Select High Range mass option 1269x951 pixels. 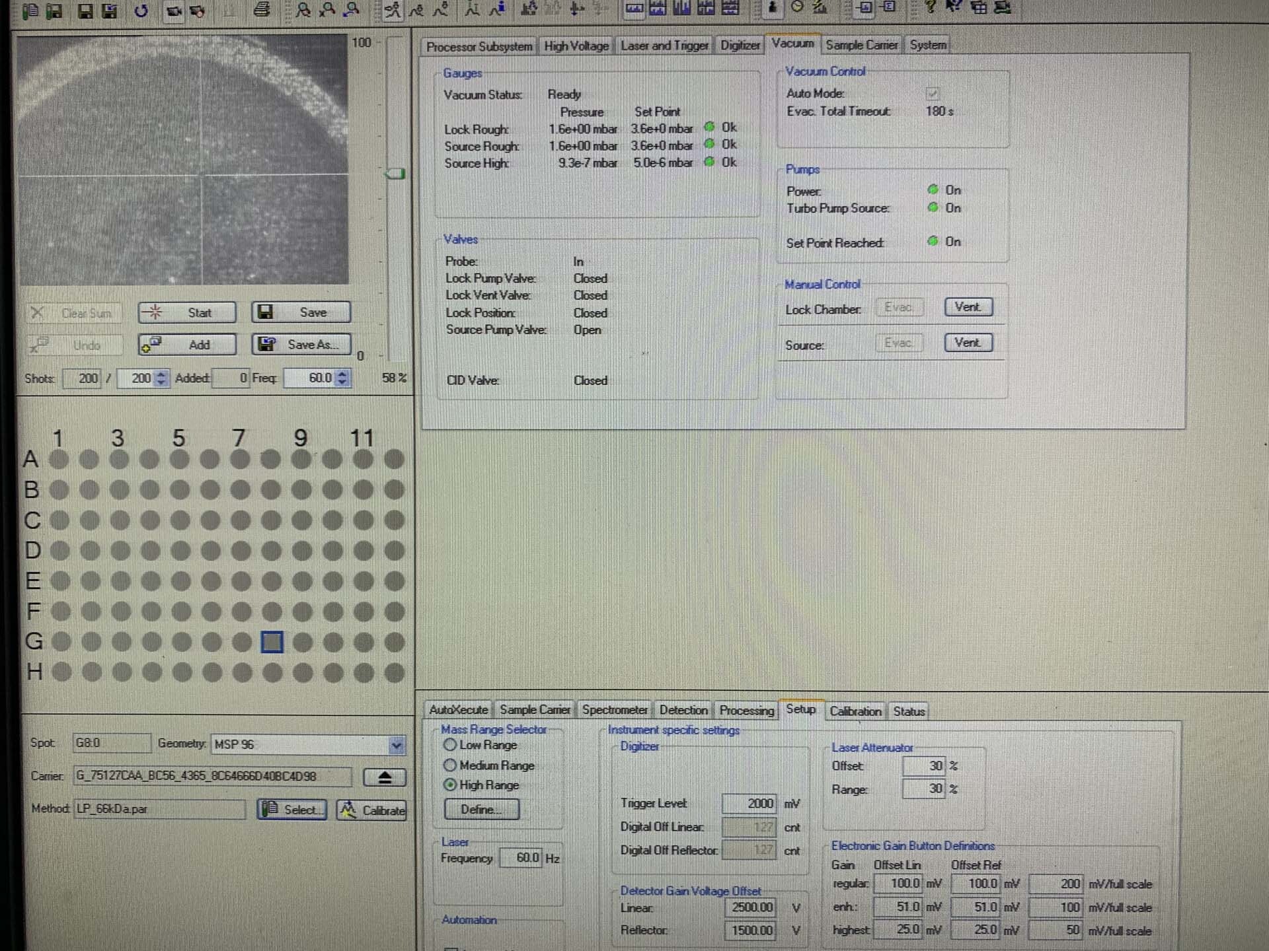point(450,785)
